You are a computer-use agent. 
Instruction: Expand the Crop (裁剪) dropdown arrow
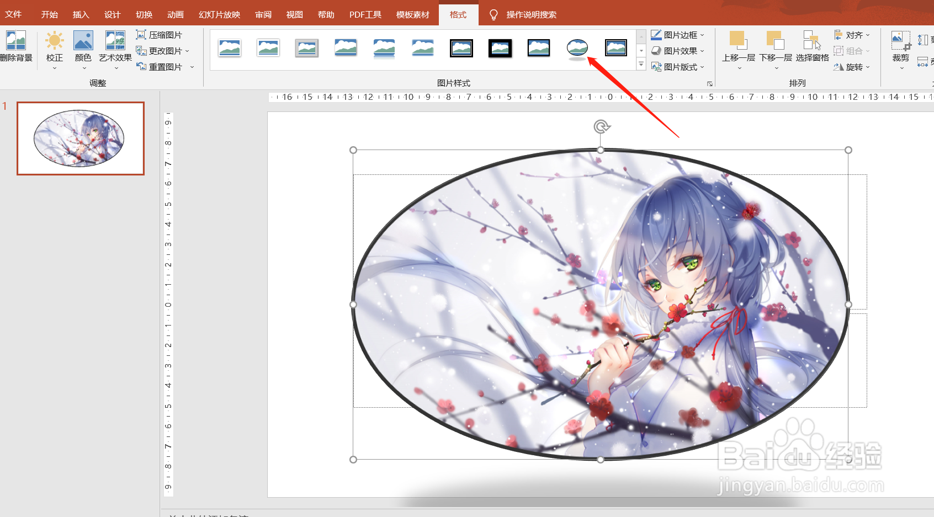point(901,68)
